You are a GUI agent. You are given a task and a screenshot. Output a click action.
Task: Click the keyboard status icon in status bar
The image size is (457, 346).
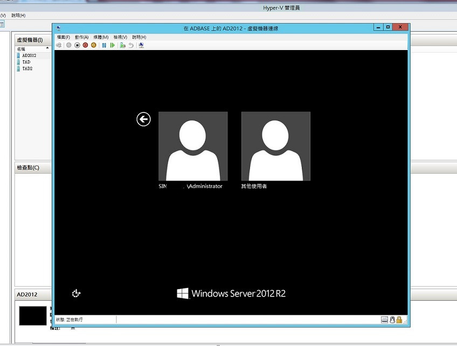click(x=384, y=320)
